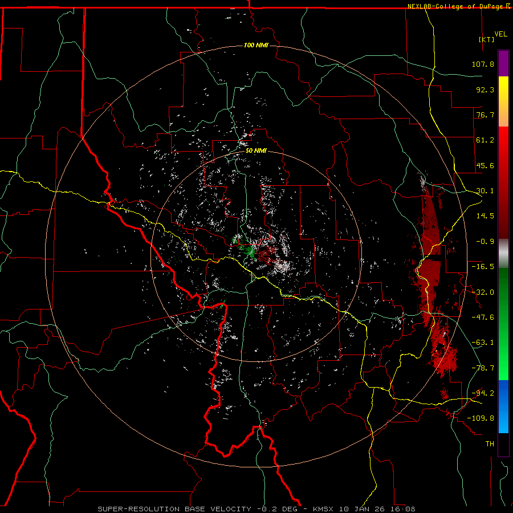Click the -47.6 legend value
The image size is (513, 513).
pyautogui.click(x=483, y=317)
